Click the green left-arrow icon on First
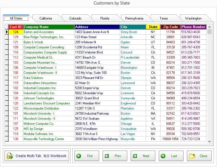217x167 pixels. tap(79, 156)
